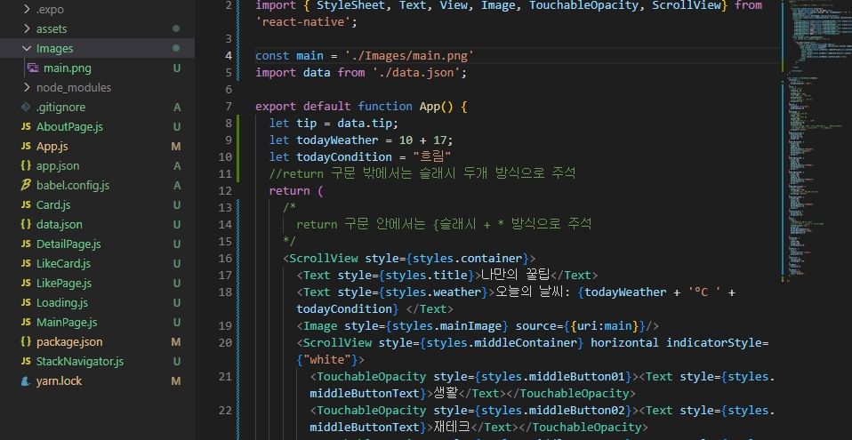Click the U status badge of main.png
Image resolution: width=852 pixels, height=440 pixels.
coord(177,68)
